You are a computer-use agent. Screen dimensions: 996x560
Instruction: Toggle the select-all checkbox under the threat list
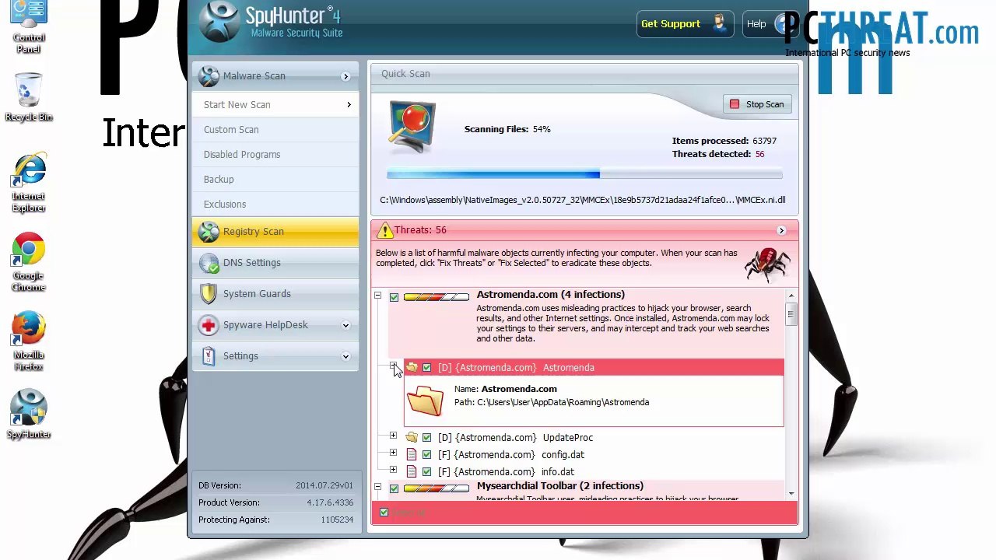[384, 513]
